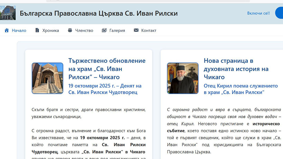Go to the Хроника menu label

click(x=51, y=30)
